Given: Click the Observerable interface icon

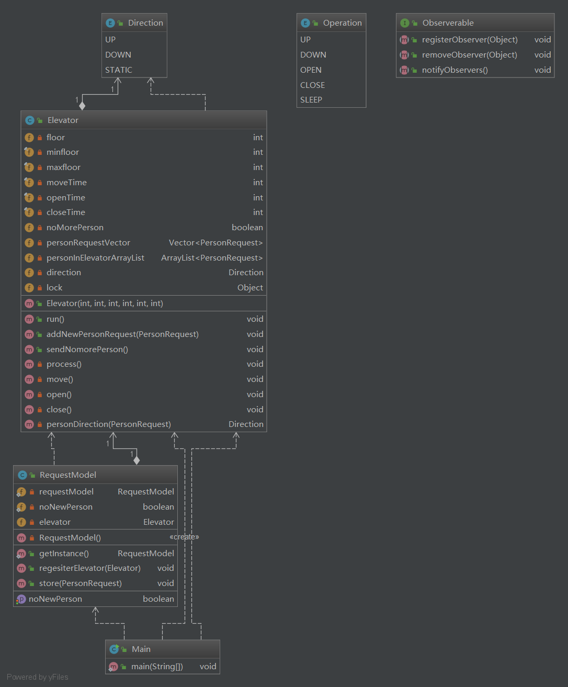Looking at the screenshot, I should [x=404, y=23].
